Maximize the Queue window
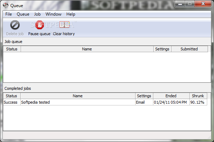214x142 pixels. (x=190, y=4)
